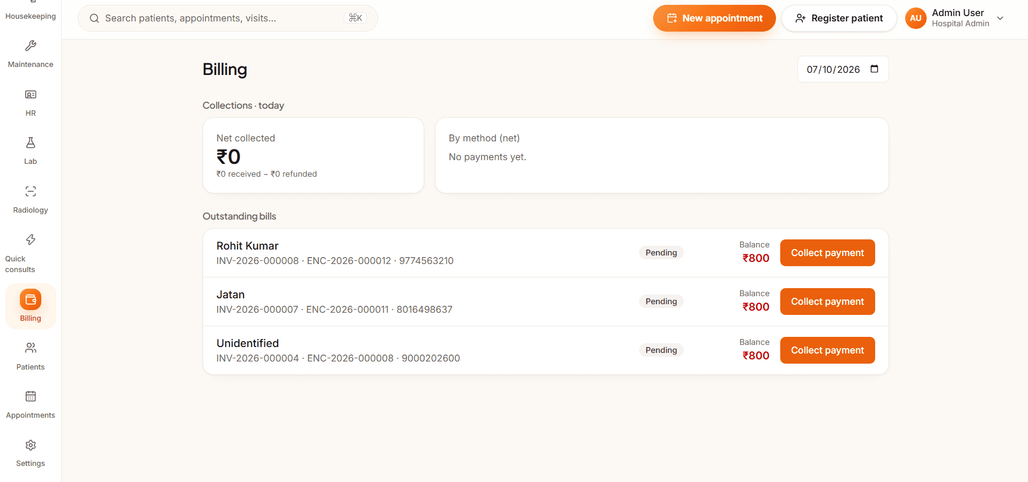The width and height of the screenshot is (1028, 482).
Task: Collect payment for Jatan
Action: (827, 302)
